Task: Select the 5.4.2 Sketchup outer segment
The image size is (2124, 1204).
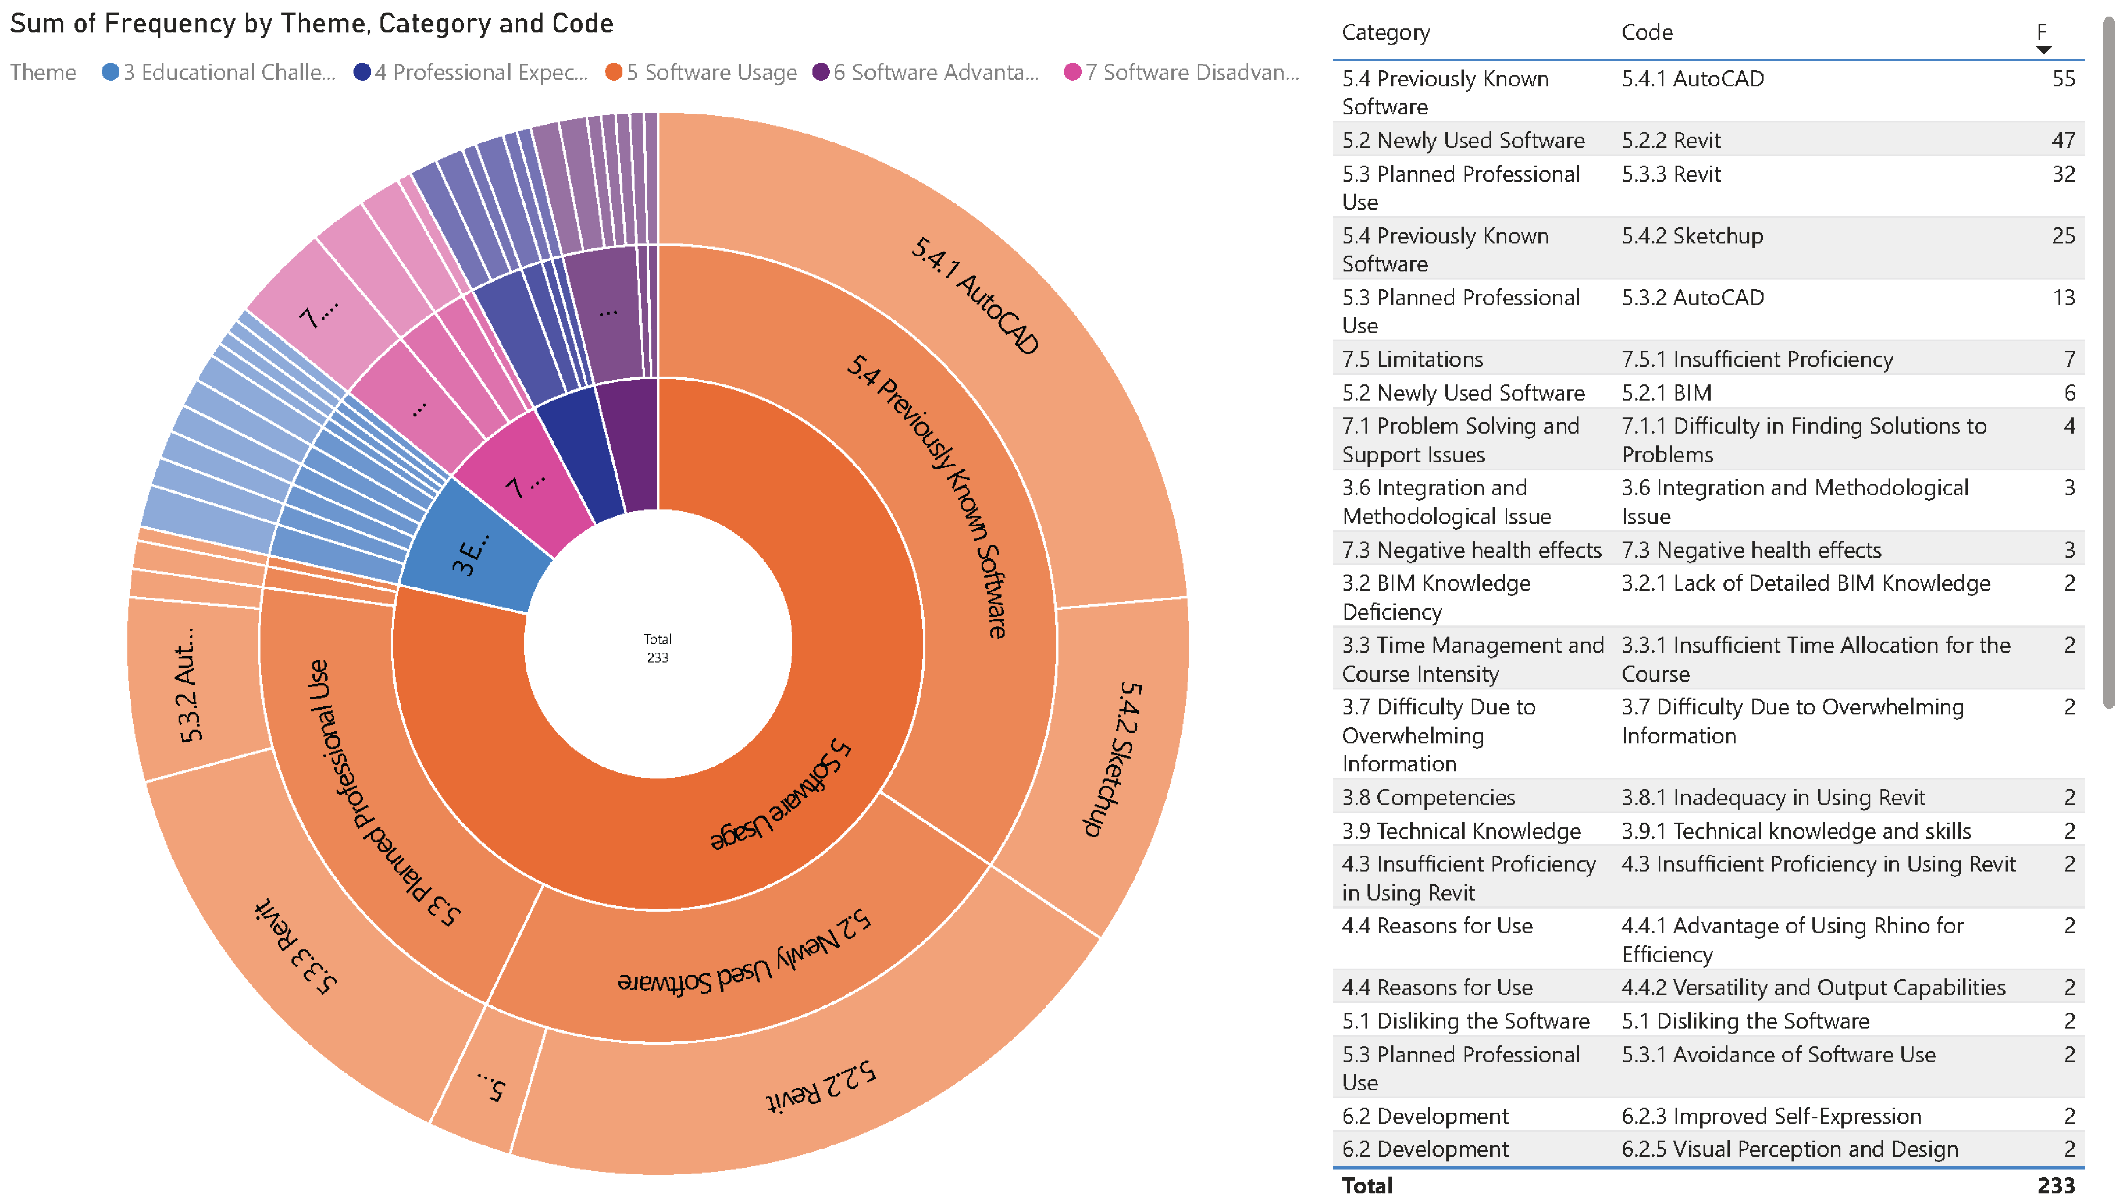Action: click(x=1112, y=761)
